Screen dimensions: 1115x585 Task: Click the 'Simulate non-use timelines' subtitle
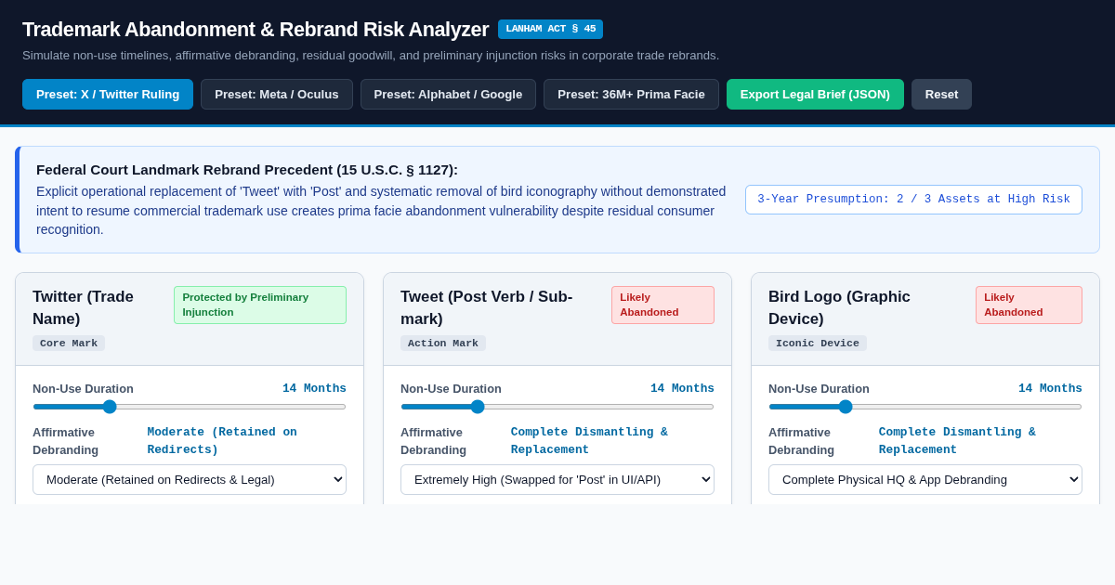pos(371,55)
